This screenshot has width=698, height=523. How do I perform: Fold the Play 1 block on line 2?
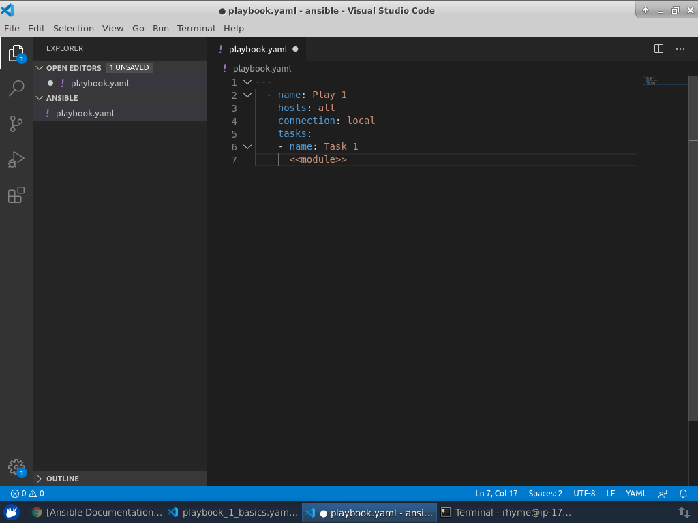coord(247,95)
